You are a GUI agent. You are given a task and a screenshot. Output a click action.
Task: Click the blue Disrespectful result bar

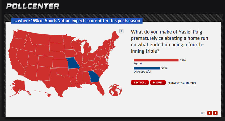pyautogui.click(x=147, y=68)
